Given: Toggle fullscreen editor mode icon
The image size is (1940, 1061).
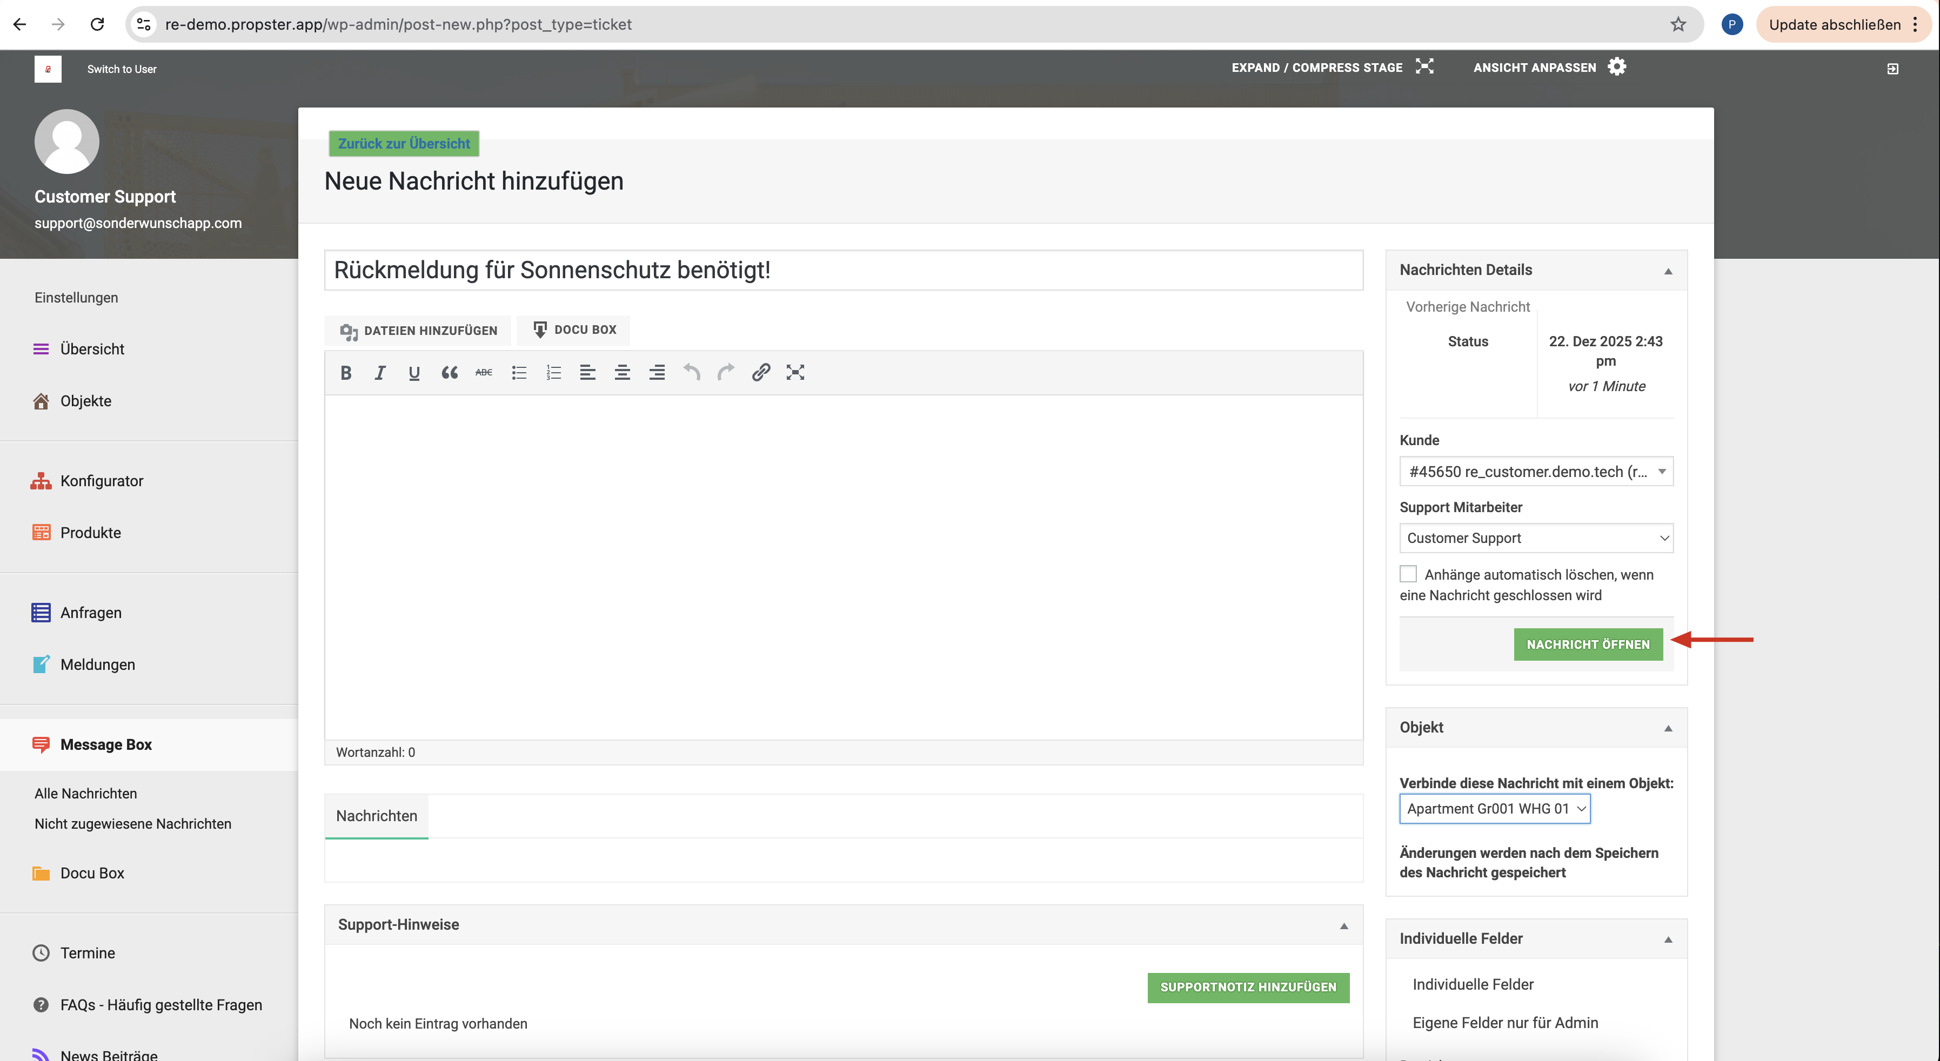Looking at the screenshot, I should [795, 372].
